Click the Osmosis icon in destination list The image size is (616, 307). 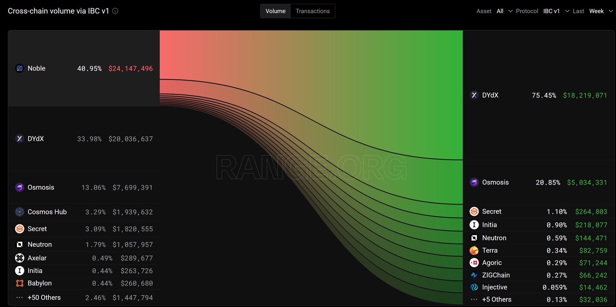point(474,182)
